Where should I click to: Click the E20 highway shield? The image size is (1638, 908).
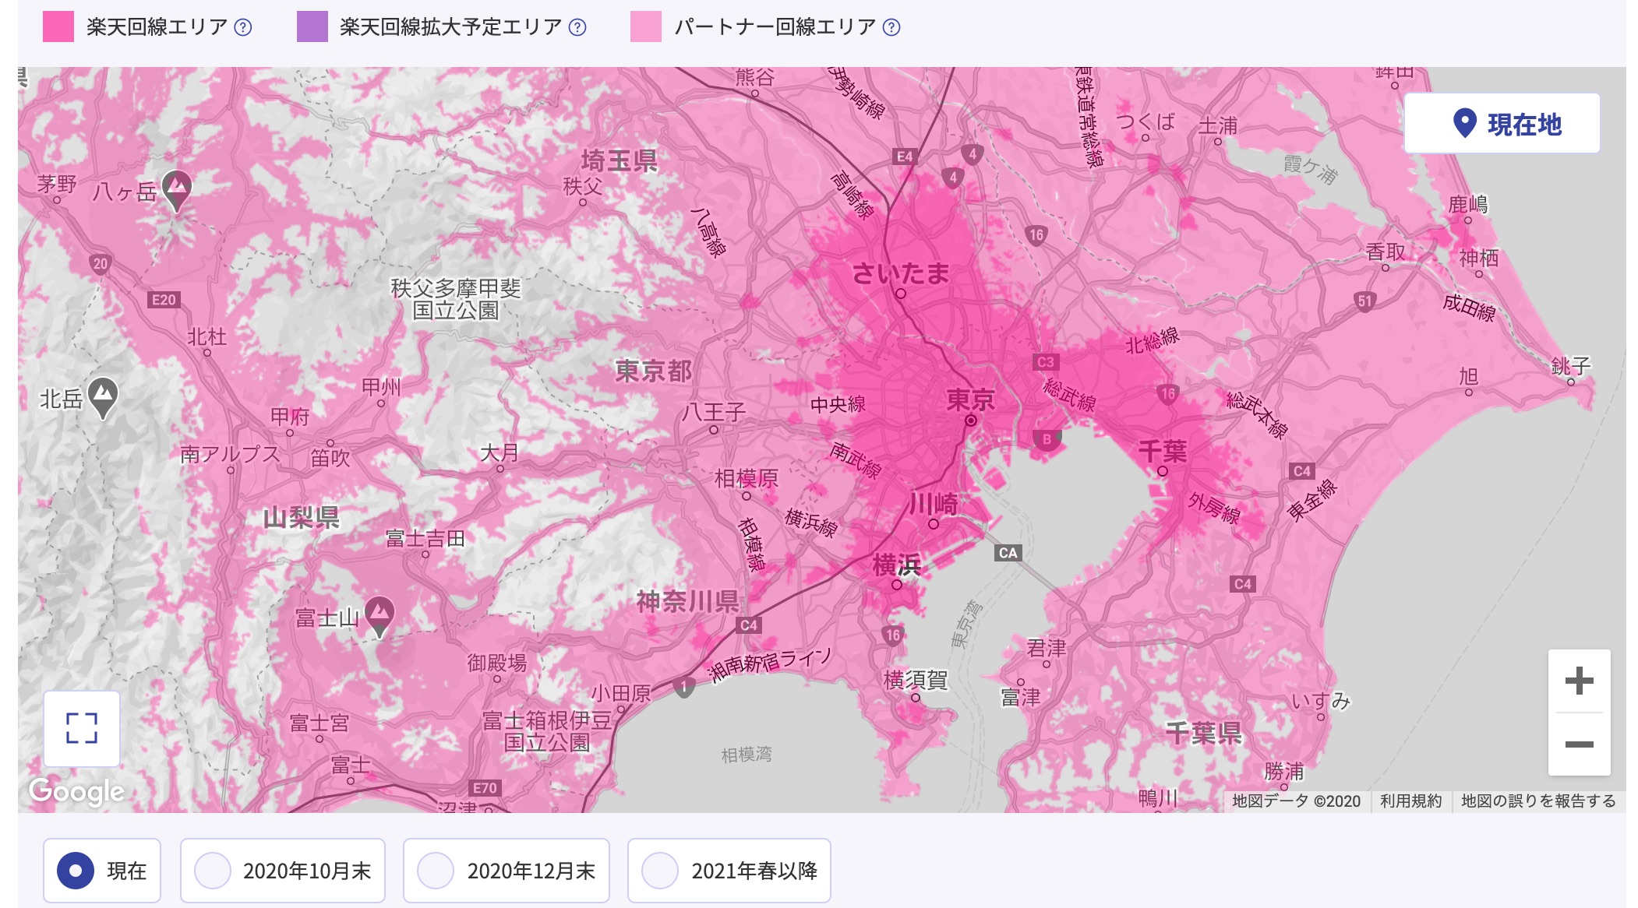pos(164,300)
